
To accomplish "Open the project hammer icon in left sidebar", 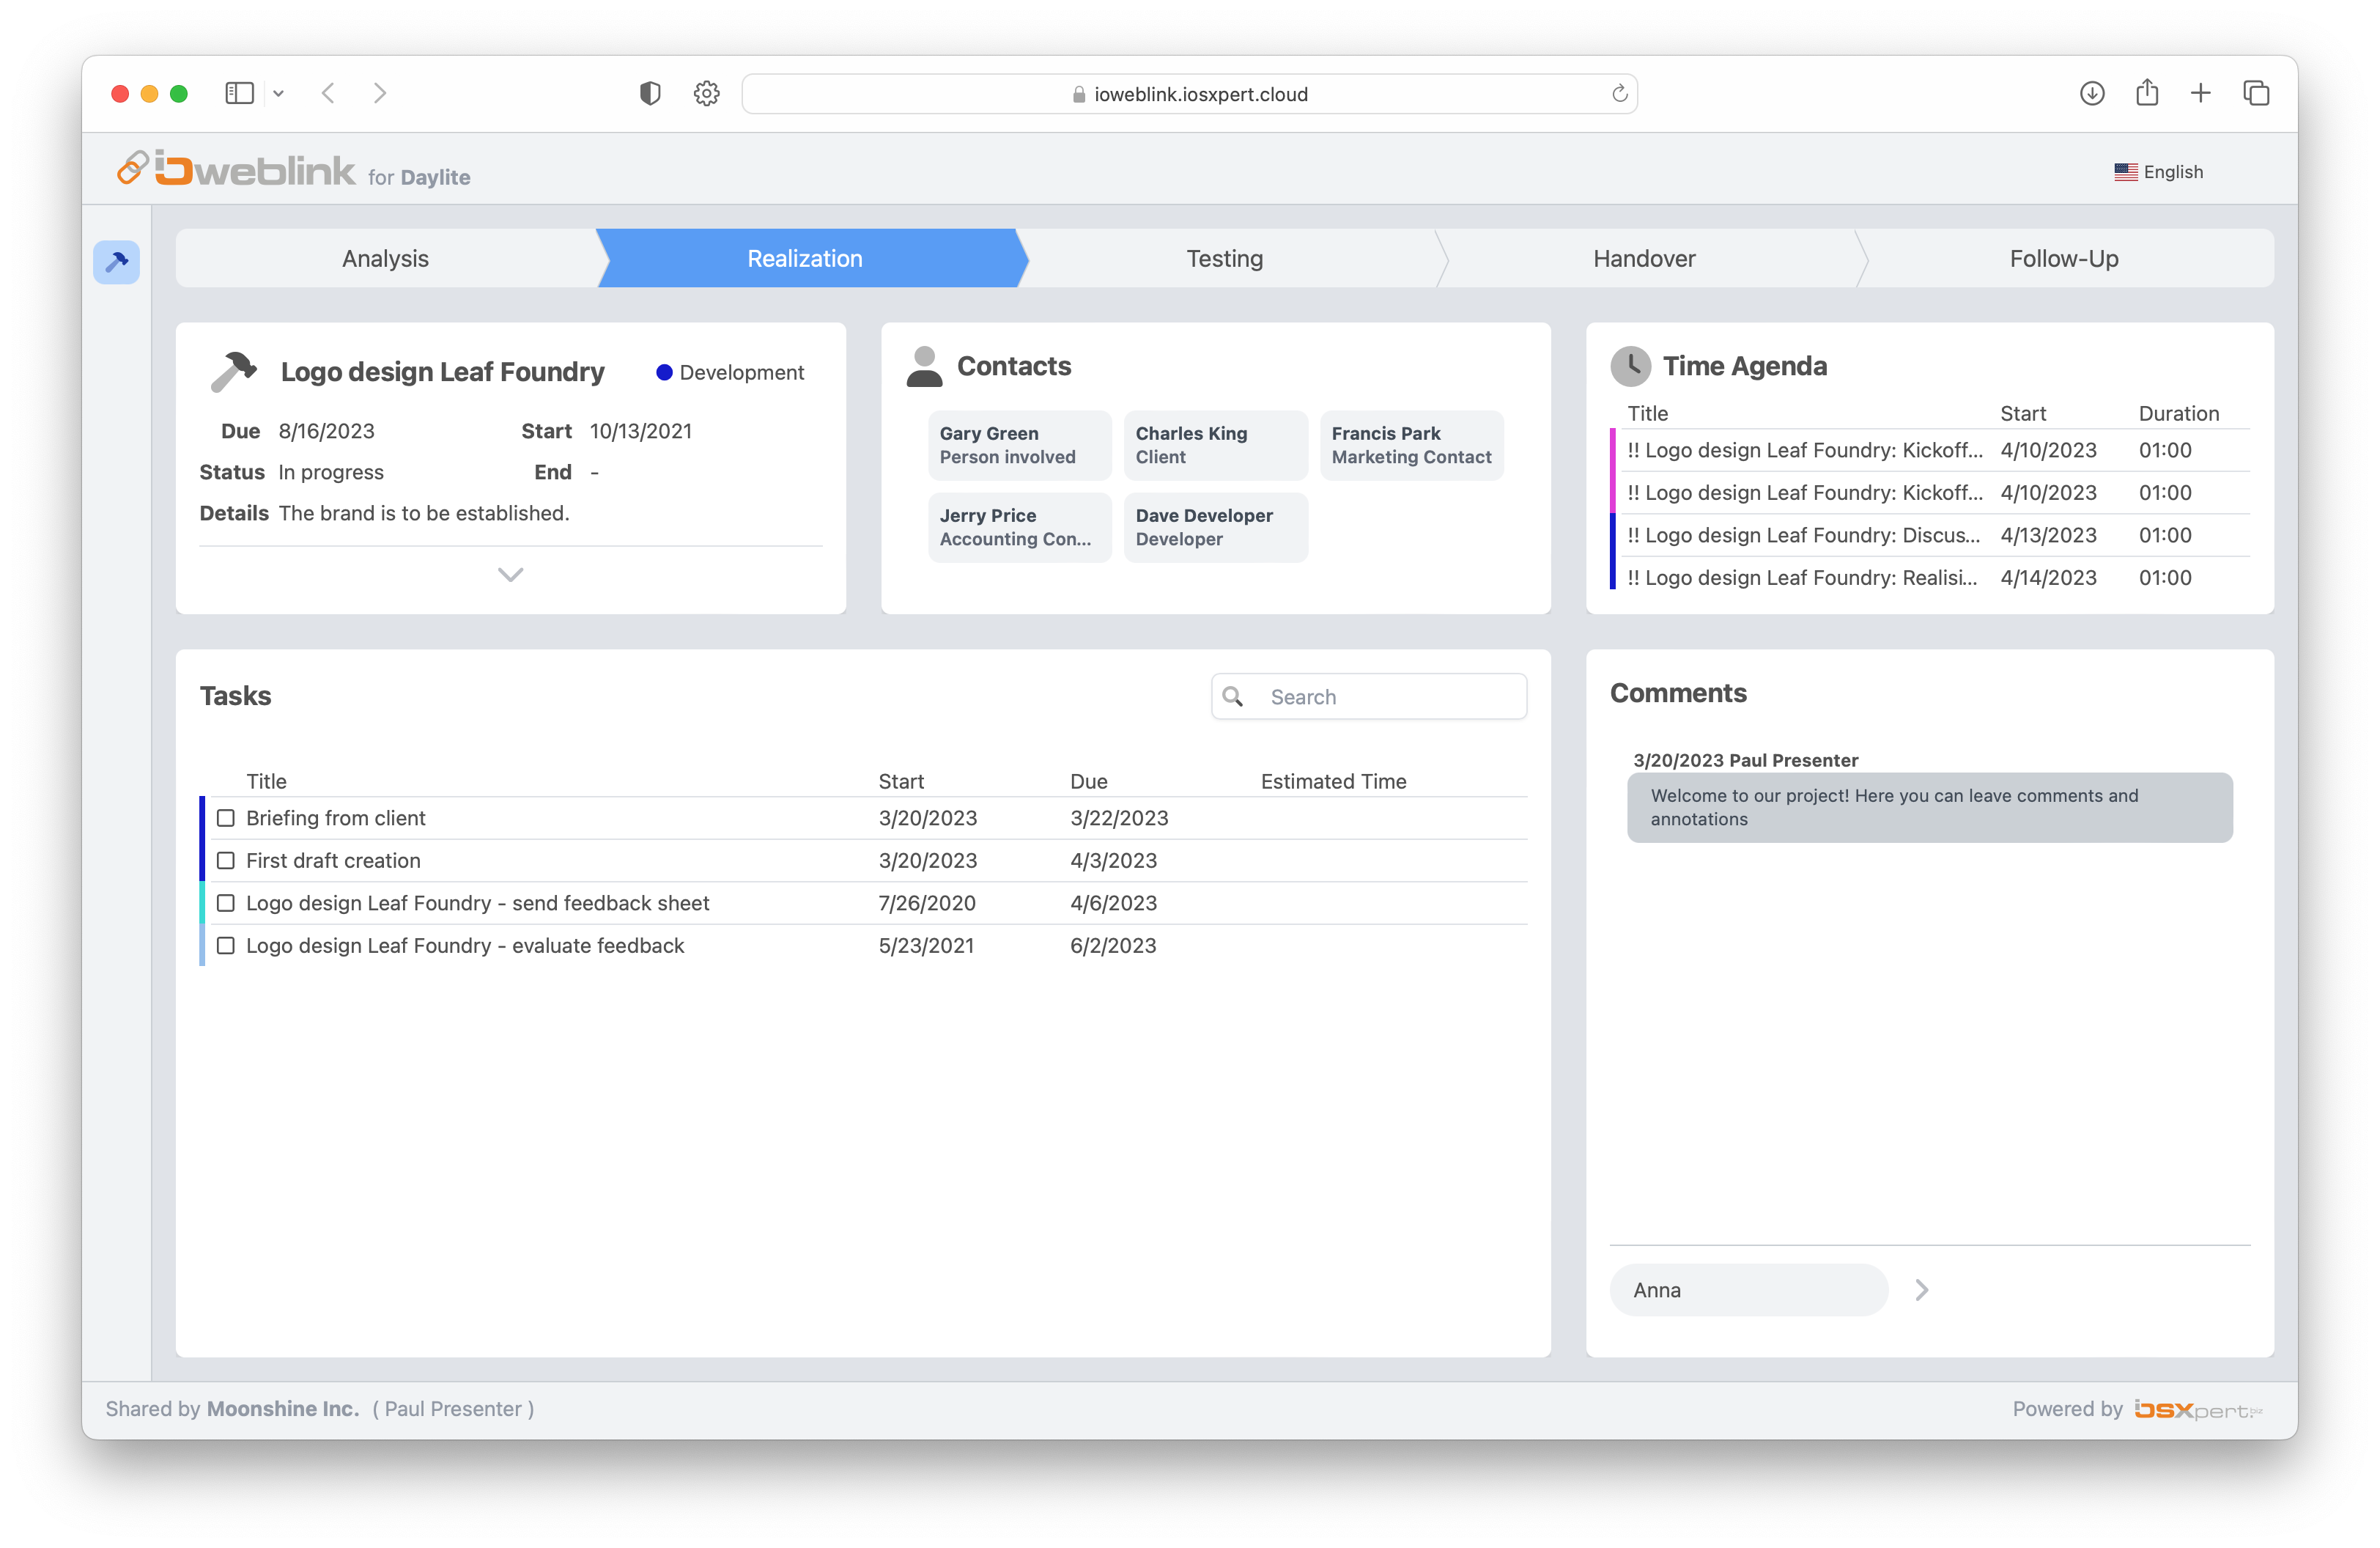I will pyautogui.click(x=116, y=262).
